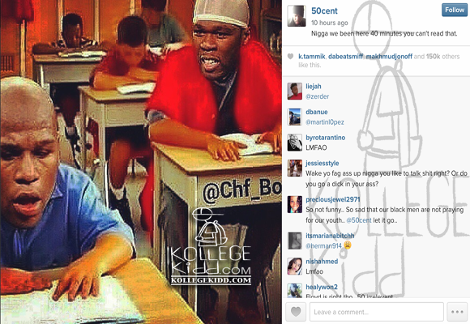Screen dimensions: 470x324
Task: Click dbanue's avatar thumbnail
Action: 295,117
